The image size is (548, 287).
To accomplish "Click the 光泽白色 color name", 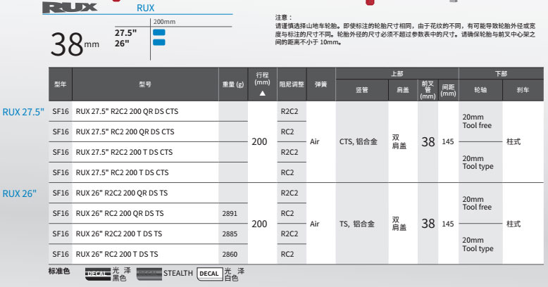I will tap(235, 274).
